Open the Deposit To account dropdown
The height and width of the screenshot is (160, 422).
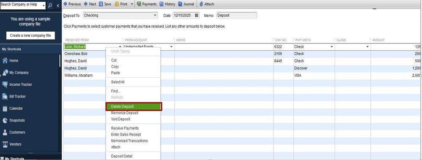click(x=155, y=15)
